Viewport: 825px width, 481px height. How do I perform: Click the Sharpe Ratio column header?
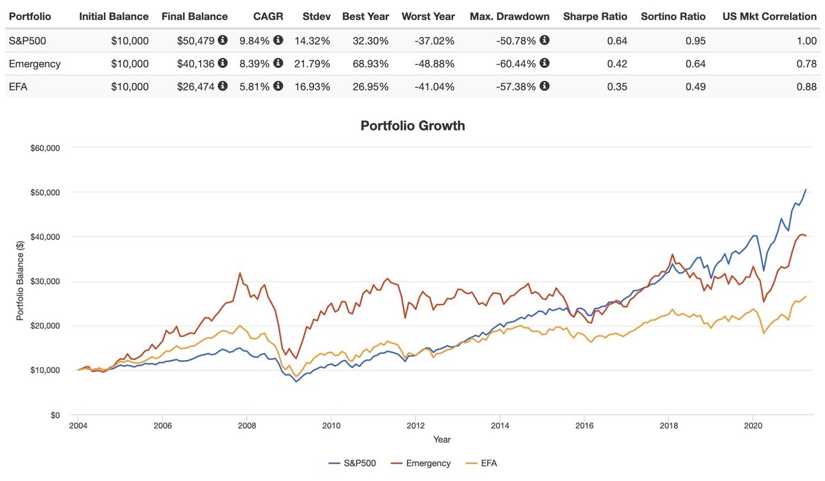coord(595,16)
